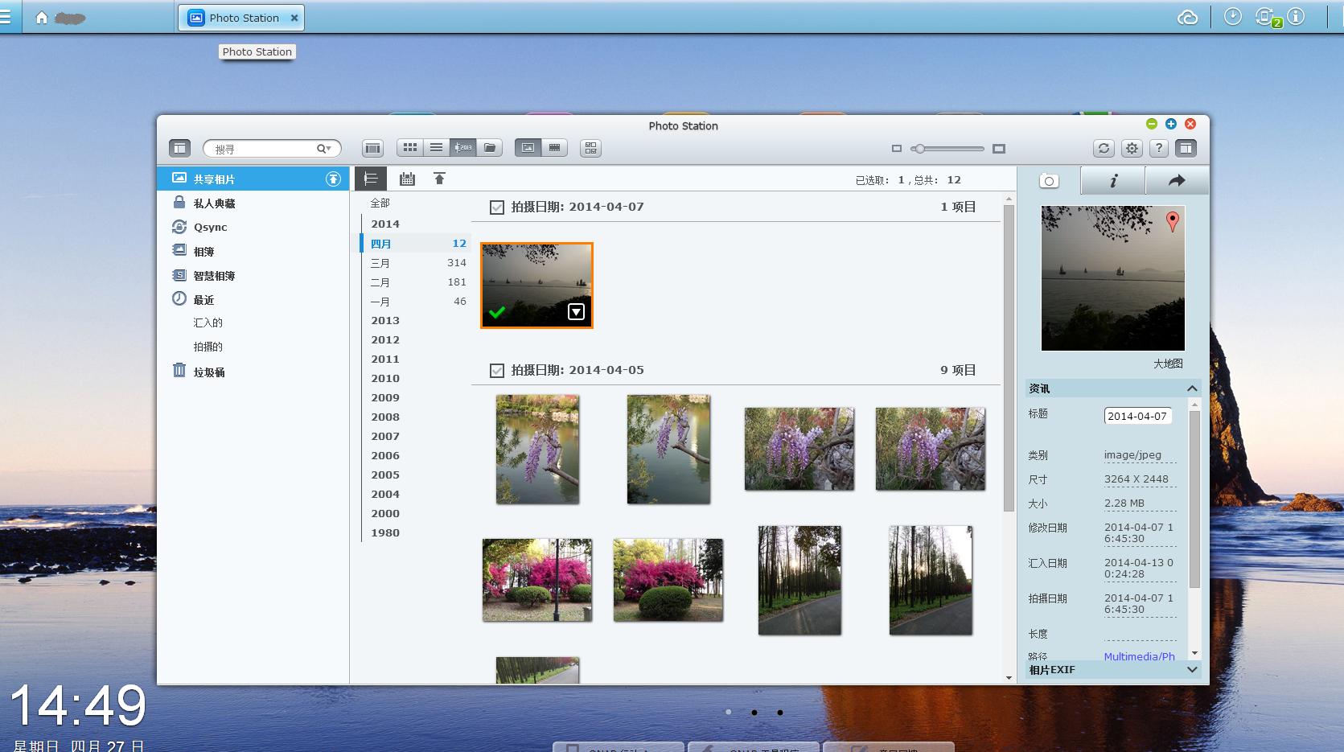Open the Multimedia/Ph path link
The width and height of the screenshot is (1344, 752).
click(1139, 656)
